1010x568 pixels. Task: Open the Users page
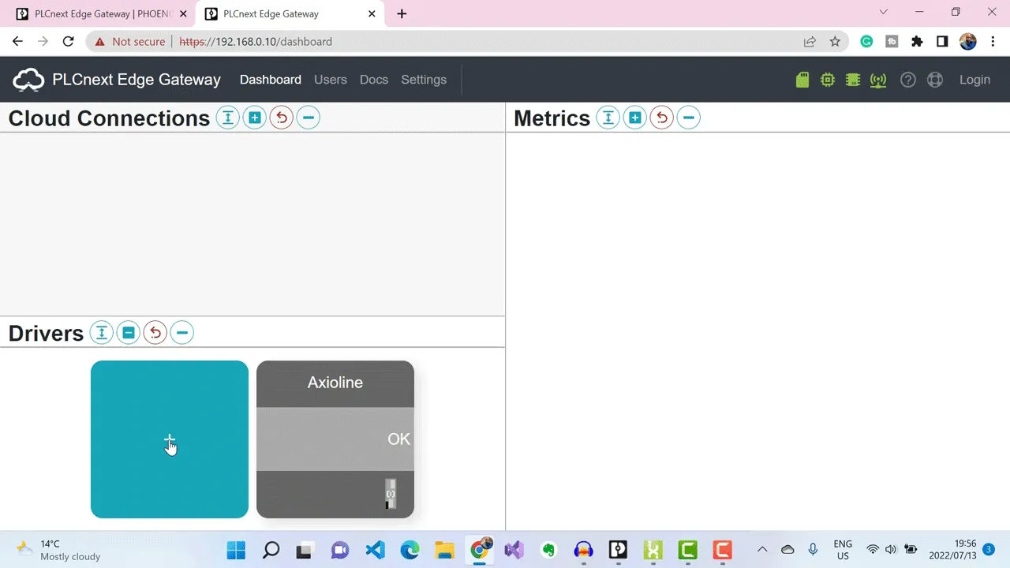331,80
